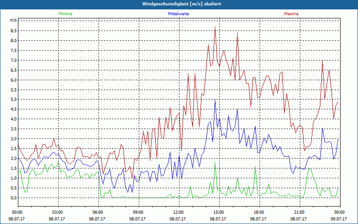
Task: Select the 7,5 y-axis value
Action: point(14,51)
